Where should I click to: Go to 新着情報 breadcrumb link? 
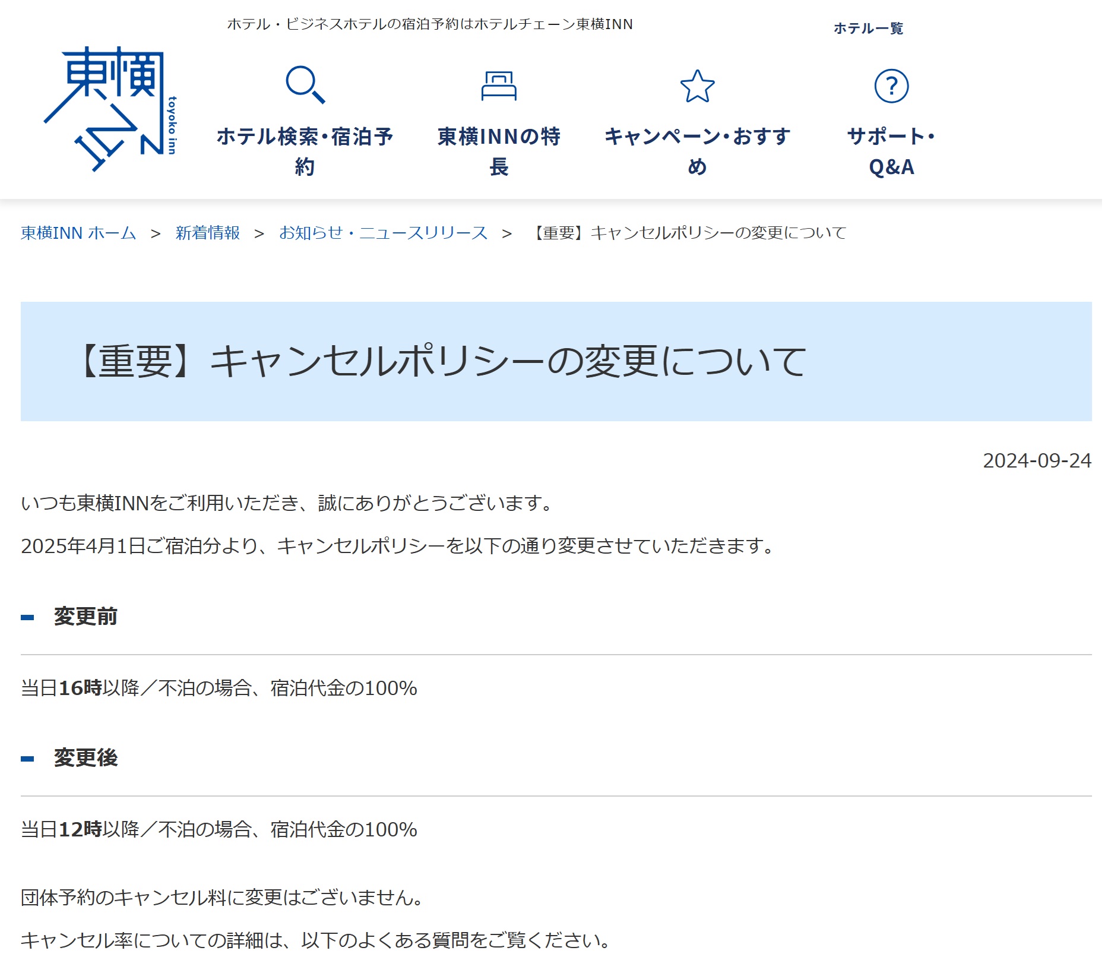point(207,233)
